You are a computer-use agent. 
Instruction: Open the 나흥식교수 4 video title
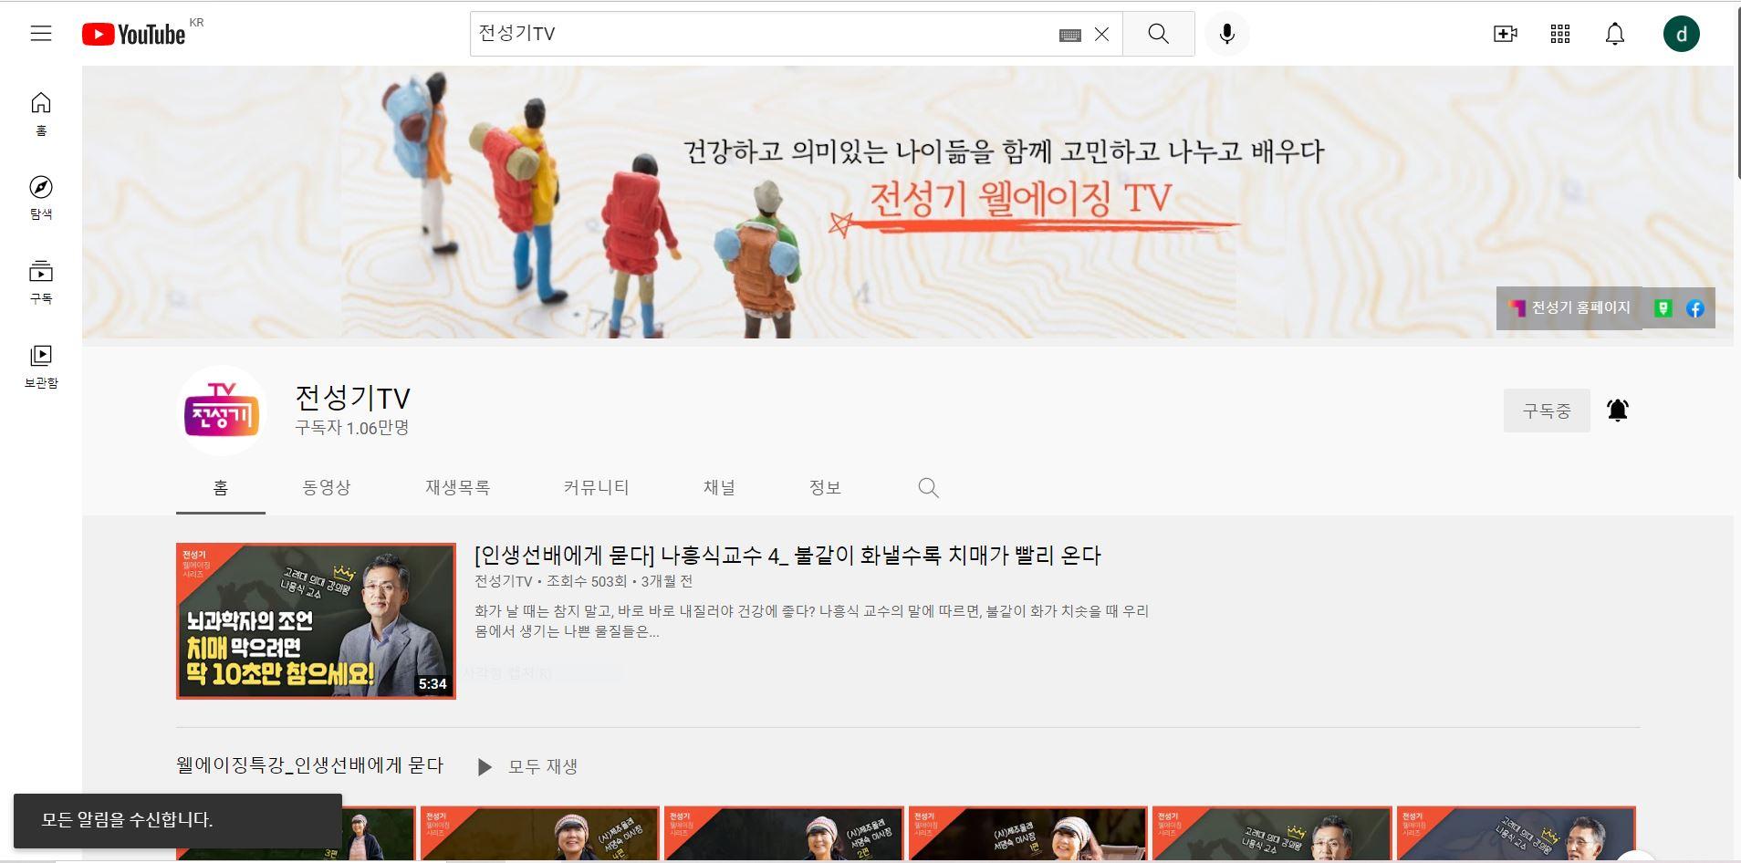[x=787, y=556]
